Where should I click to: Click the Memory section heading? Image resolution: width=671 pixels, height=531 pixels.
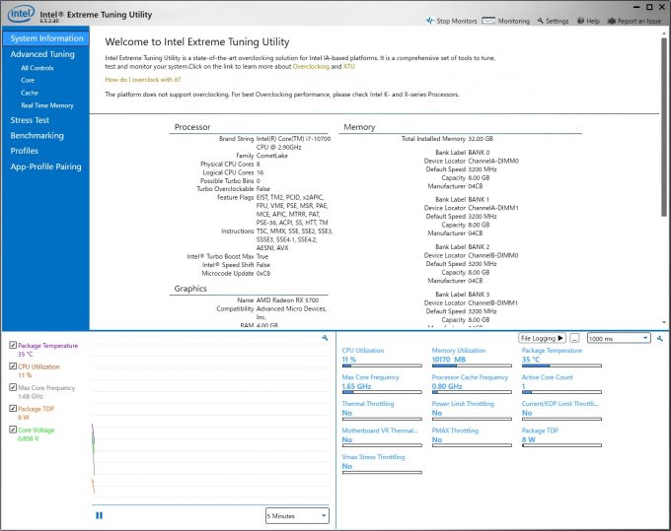pos(359,127)
